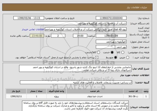Click the remaining time counter 23:46:06
Screen dimensions: 157x111
coord(37,36)
